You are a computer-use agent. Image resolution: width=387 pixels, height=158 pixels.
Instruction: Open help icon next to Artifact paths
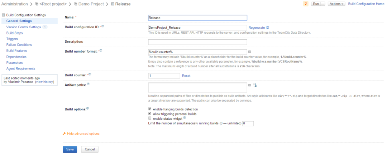pyautogui.click(x=88, y=84)
